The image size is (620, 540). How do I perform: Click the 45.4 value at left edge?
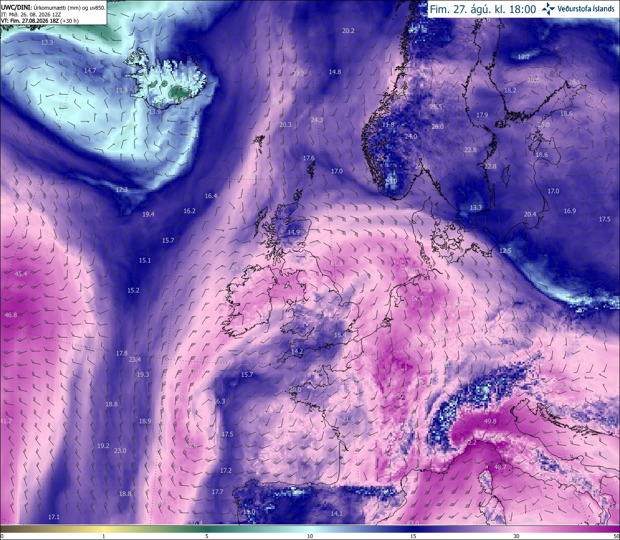click(21, 274)
